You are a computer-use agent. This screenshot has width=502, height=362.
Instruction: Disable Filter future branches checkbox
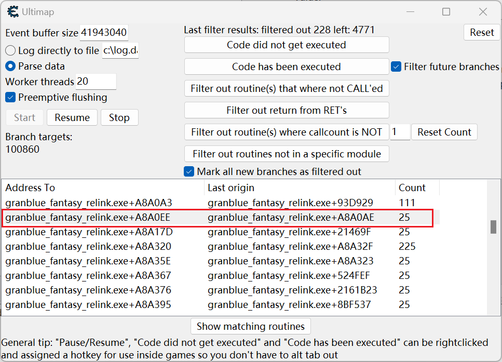click(396, 66)
